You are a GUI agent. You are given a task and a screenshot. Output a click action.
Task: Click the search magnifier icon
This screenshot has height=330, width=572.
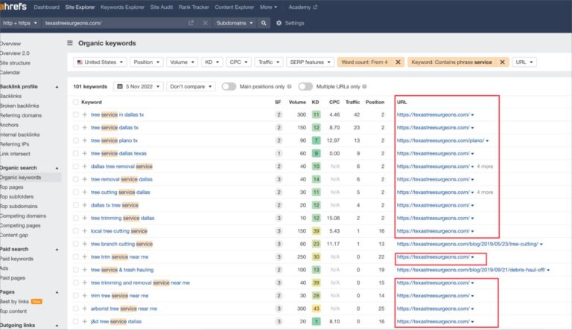264,23
